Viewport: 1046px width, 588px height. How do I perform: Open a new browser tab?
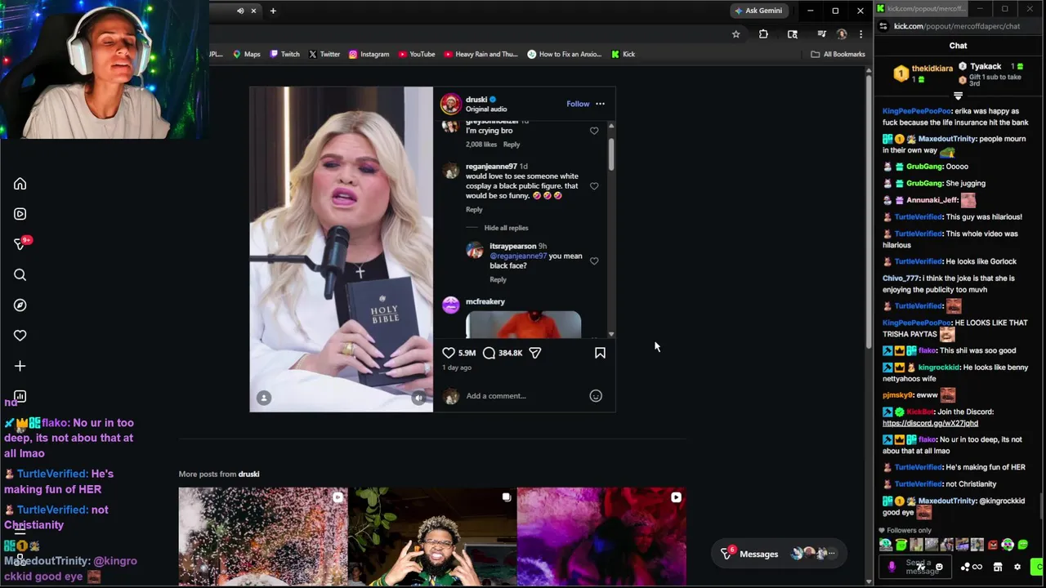[x=273, y=11]
